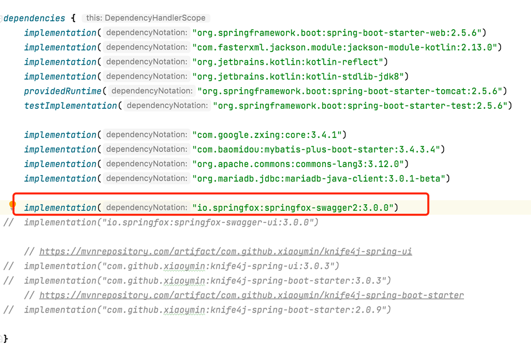Click the testImplementation keyword
Viewport: 531px width, 346px height.
coord(71,106)
